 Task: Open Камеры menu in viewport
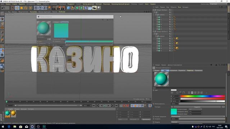coord(14,12)
